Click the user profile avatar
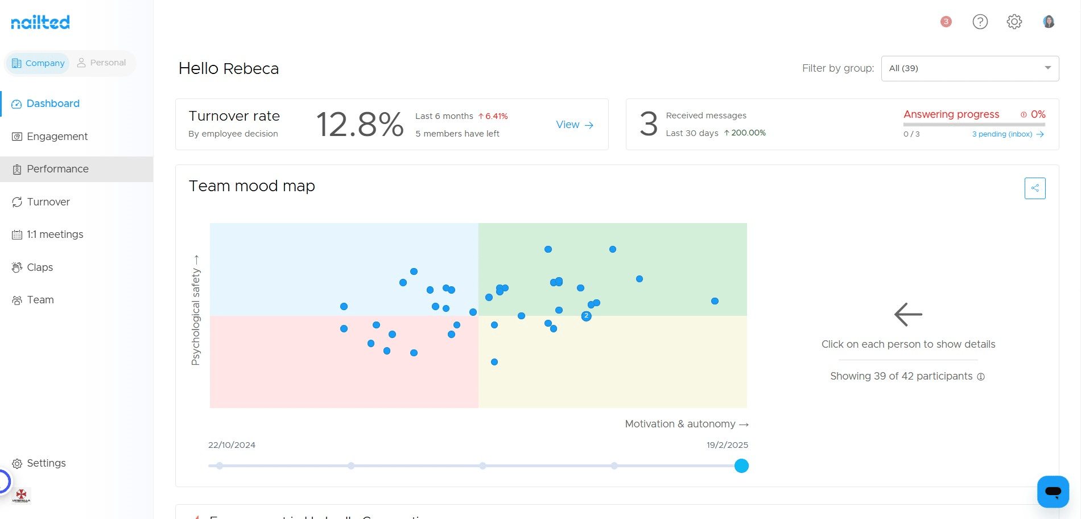This screenshot has width=1081, height=519. pyautogui.click(x=1049, y=22)
